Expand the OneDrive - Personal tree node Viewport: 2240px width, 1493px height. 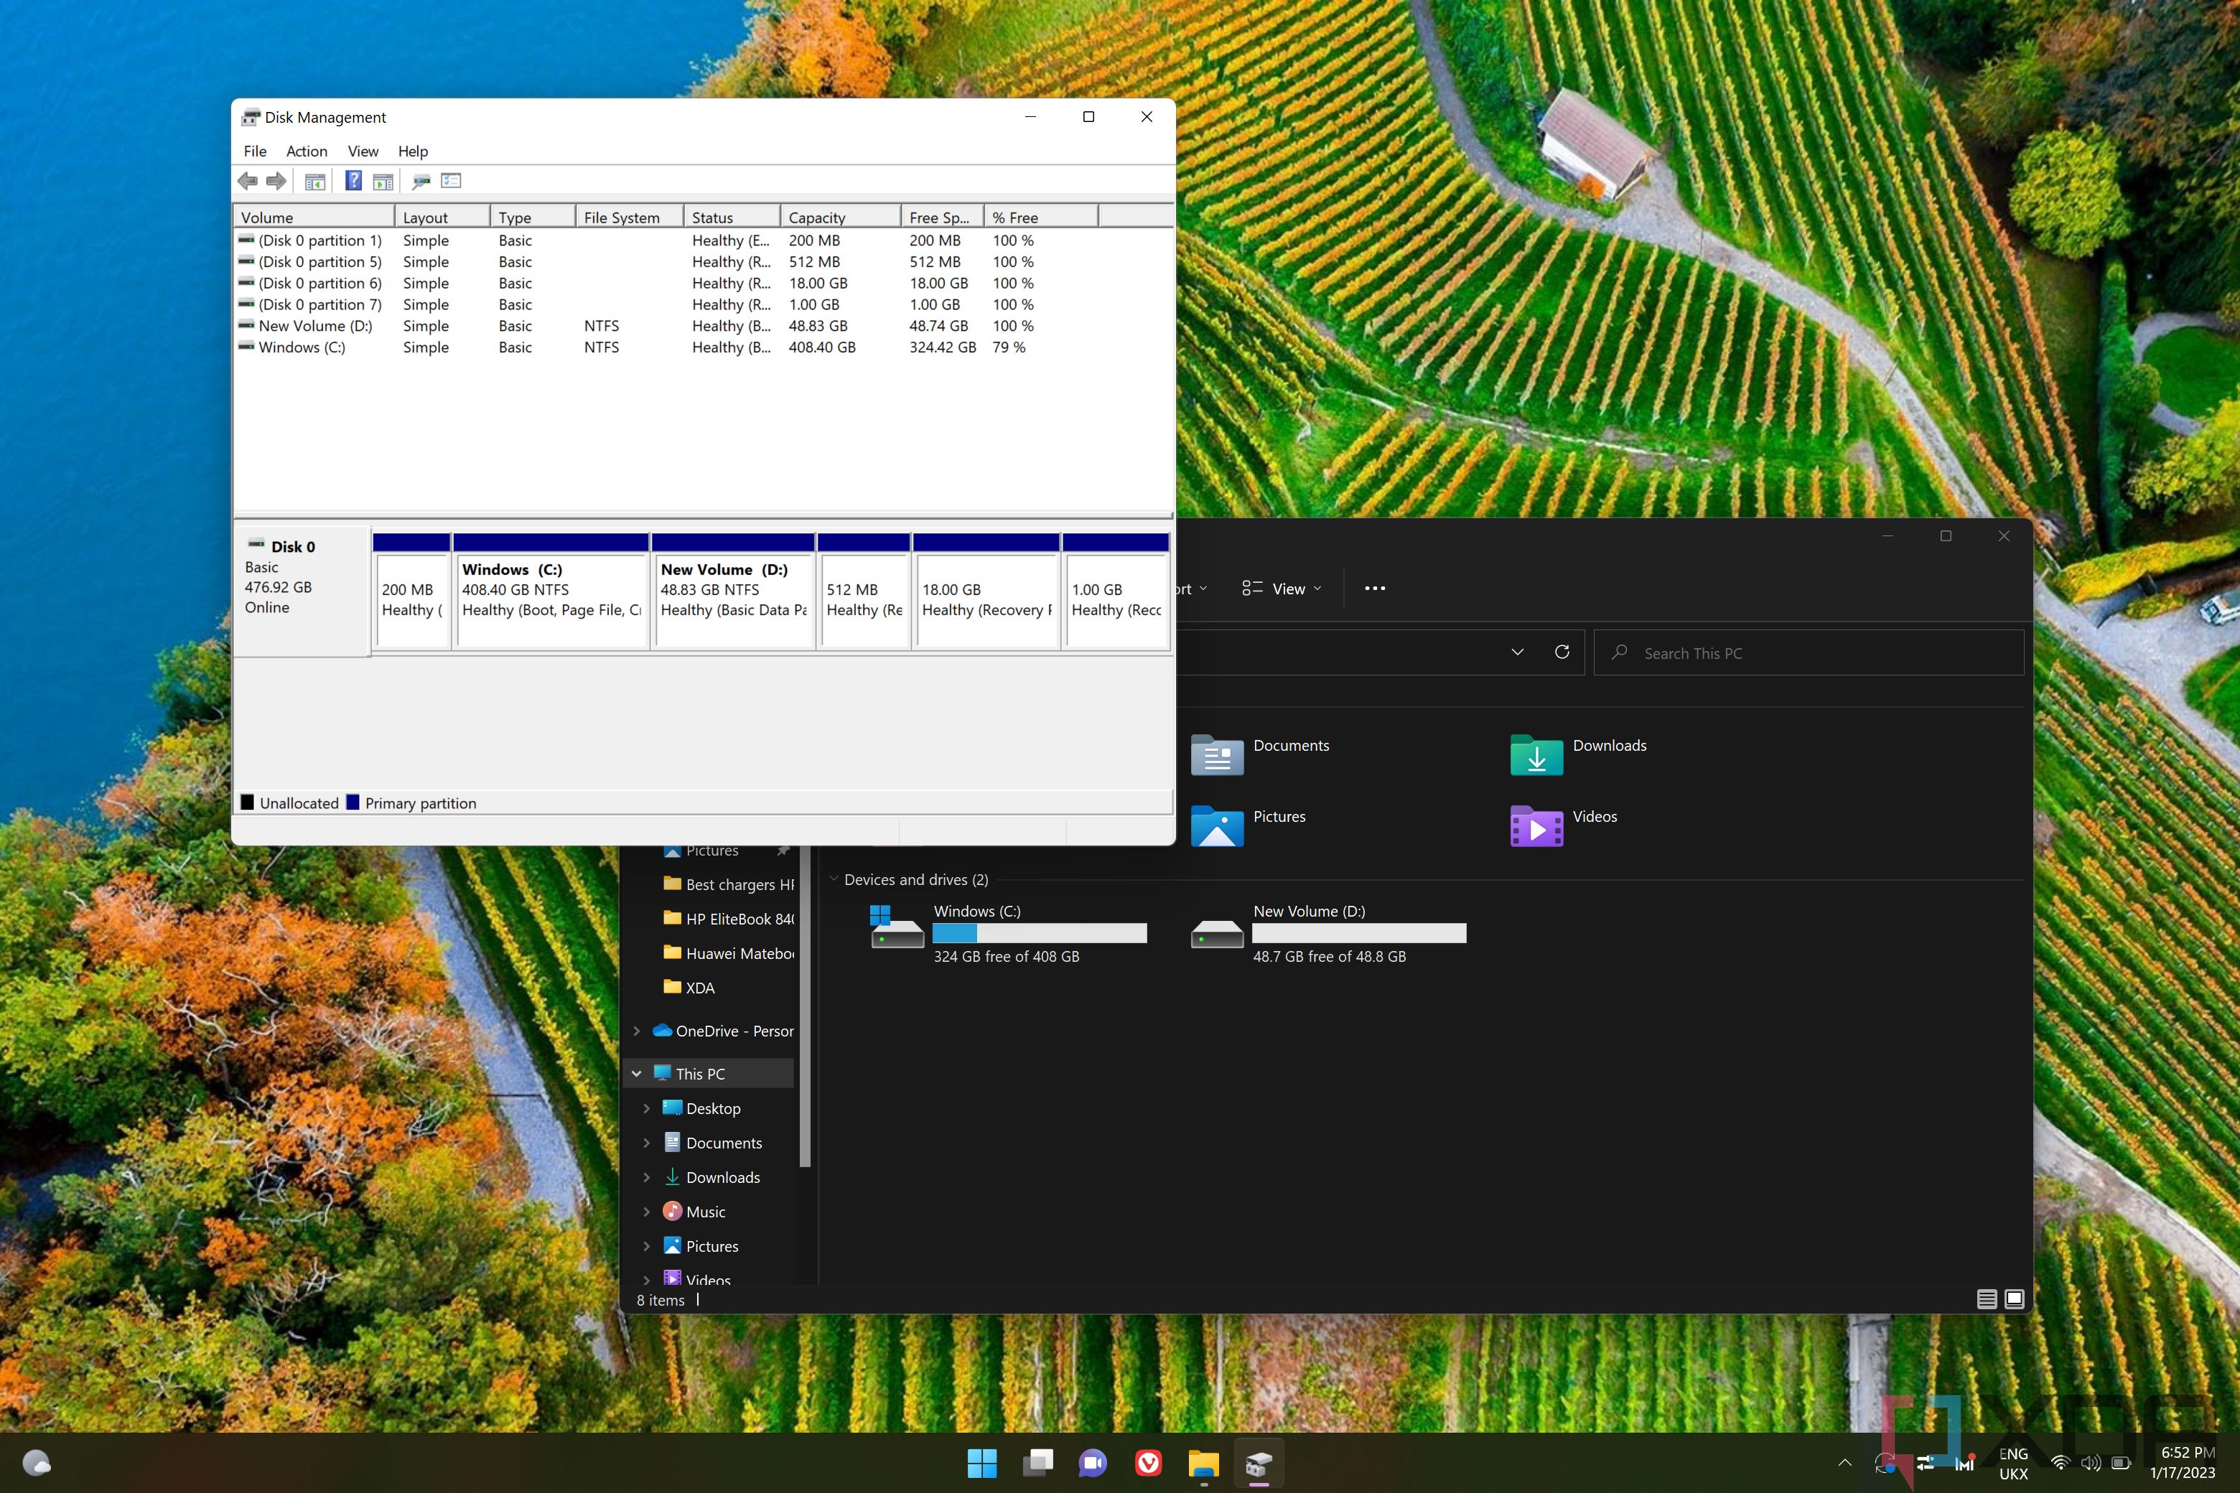(x=636, y=1031)
